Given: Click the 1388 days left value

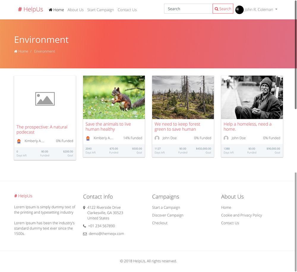Looking at the screenshot, I should coord(227,149).
